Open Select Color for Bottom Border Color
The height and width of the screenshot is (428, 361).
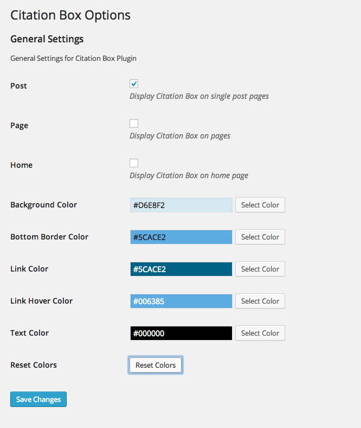260,237
